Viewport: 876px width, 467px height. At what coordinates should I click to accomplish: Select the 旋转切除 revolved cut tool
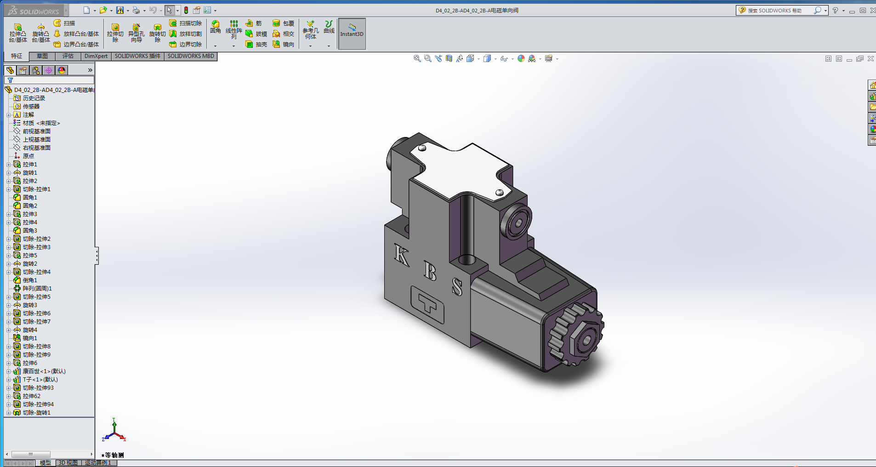(157, 33)
